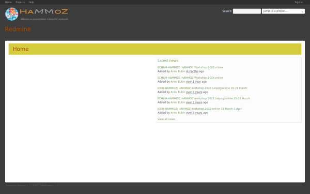Click View all news link
Image resolution: width=310 pixels, height=194 pixels.
[166, 119]
